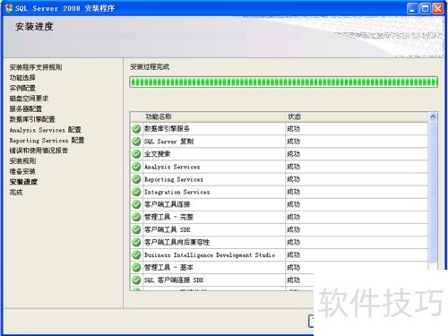448x336 pixels.
Task: Select the 安装程序支持规则 step
Action: [36, 67]
